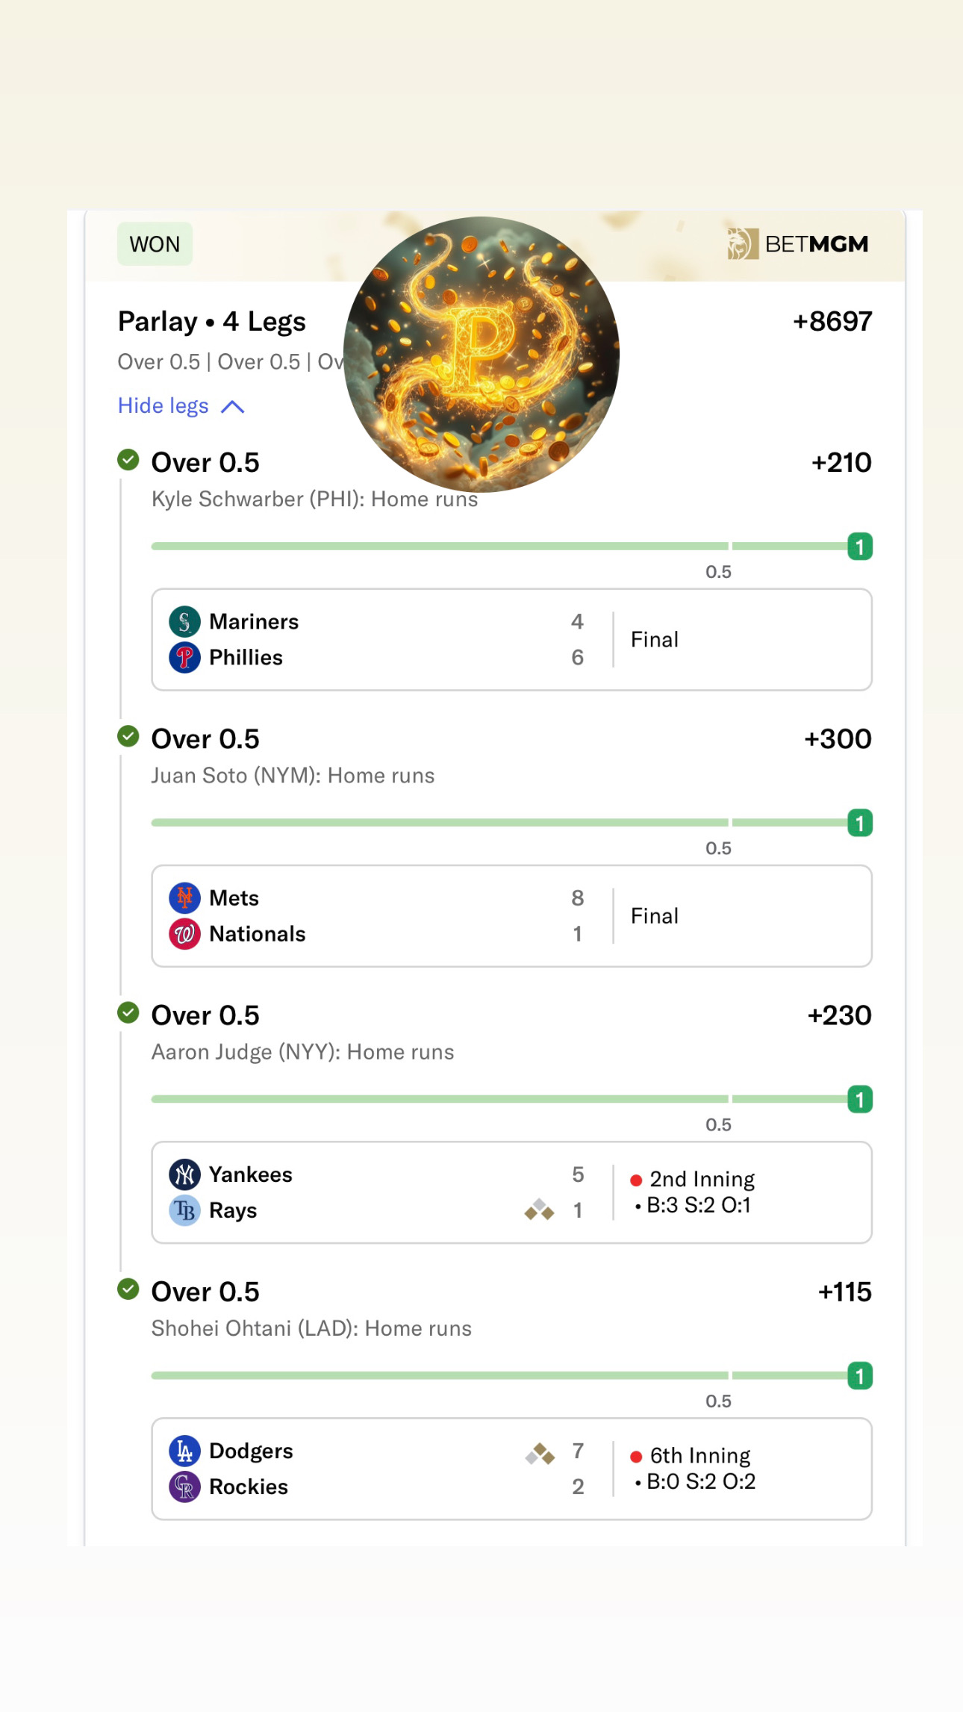
Task: Click the Rockies team logo
Action: [184, 1487]
